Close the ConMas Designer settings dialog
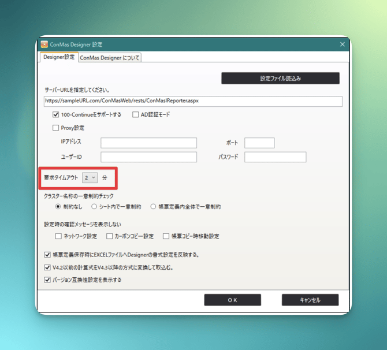The image size is (387, 350). click(x=342, y=44)
